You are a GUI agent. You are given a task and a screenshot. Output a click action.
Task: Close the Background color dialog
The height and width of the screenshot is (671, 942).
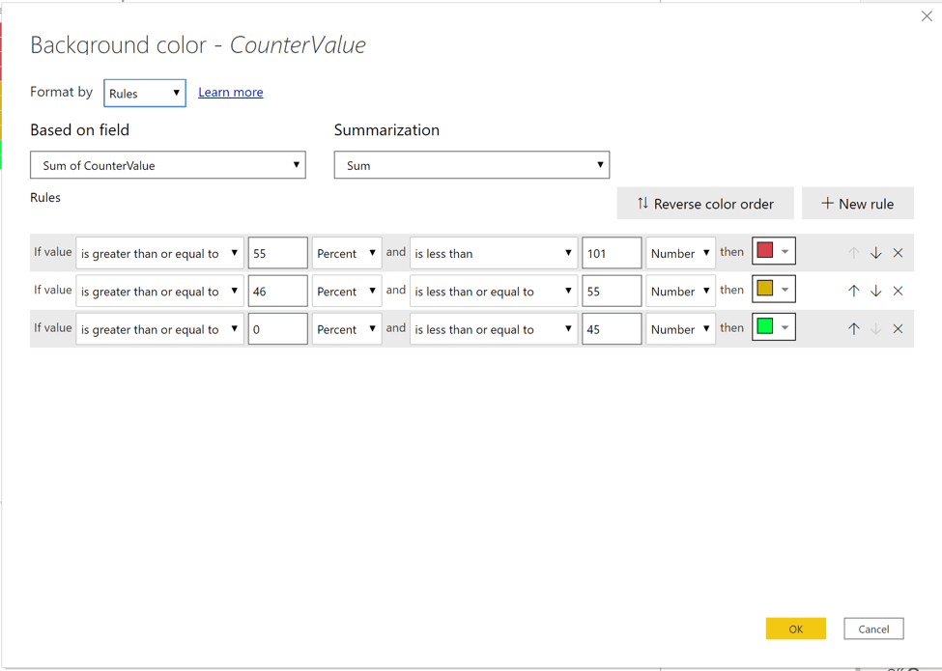click(x=927, y=16)
